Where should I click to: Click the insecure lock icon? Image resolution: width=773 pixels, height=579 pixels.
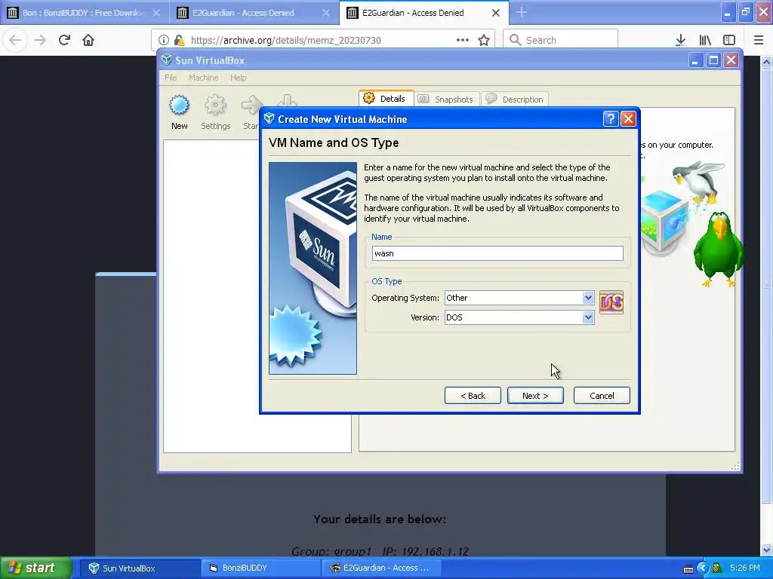[x=179, y=40]
